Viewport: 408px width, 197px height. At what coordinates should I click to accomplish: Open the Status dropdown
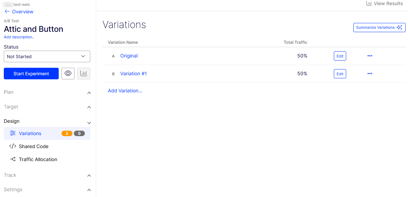(47, 56)
